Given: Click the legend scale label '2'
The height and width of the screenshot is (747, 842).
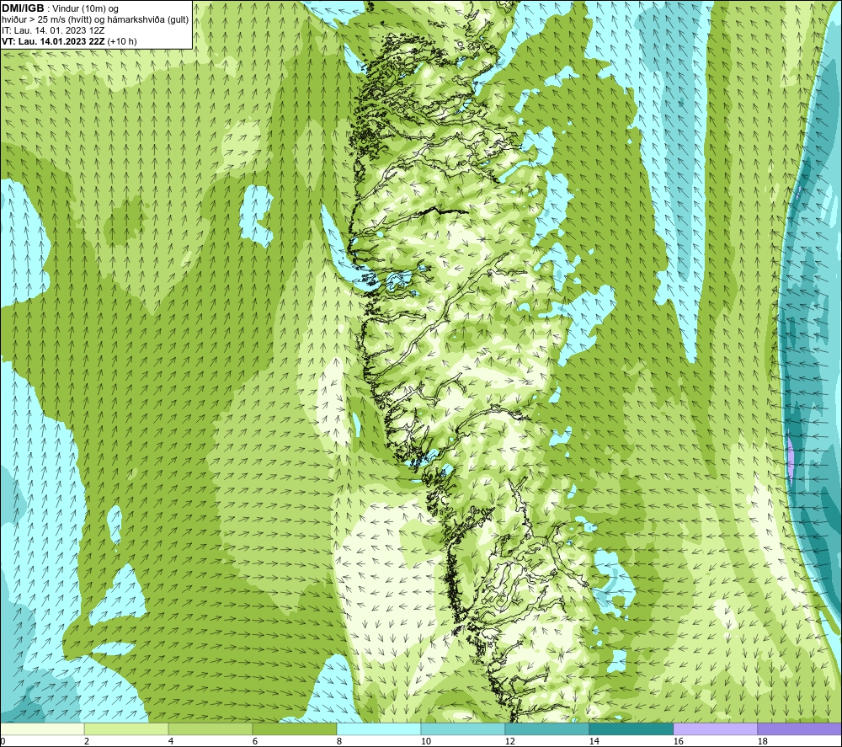Looking at the screenshot, I should pyautogui.click(x=87, y=742).
